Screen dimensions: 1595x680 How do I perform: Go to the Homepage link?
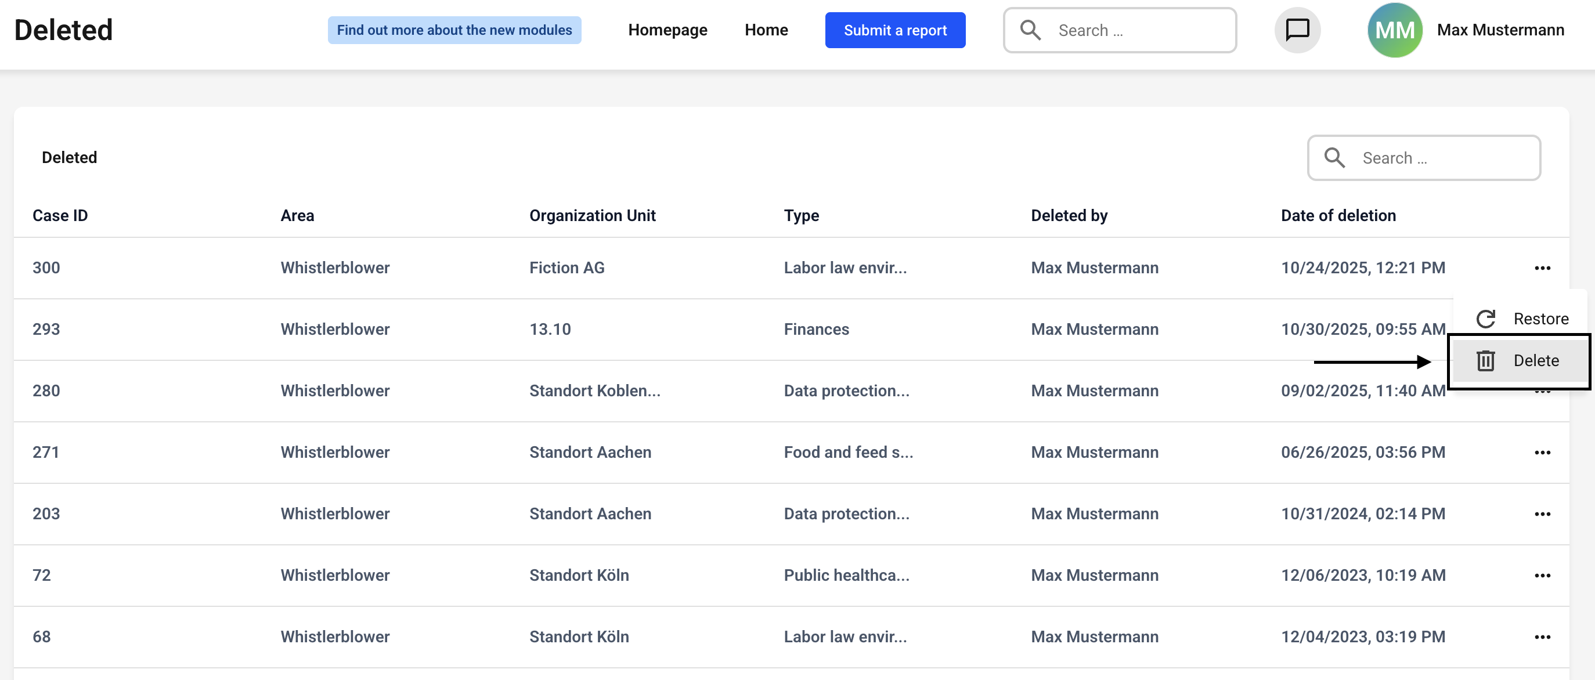(667, 30)
